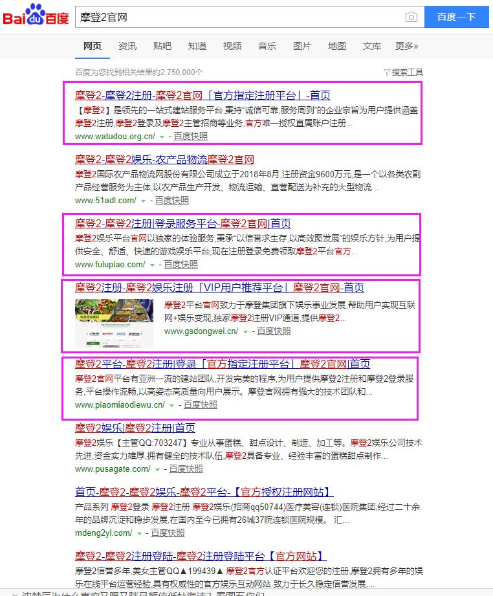493x596 pixels.
Task: Expand the 更多» menu
Action: (x=407, y=47)
